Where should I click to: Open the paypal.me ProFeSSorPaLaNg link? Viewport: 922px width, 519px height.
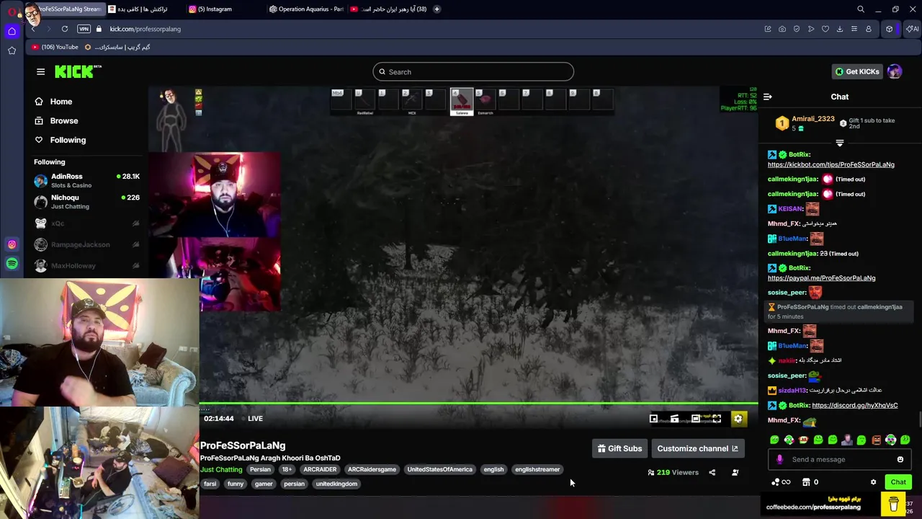[821, 278]
